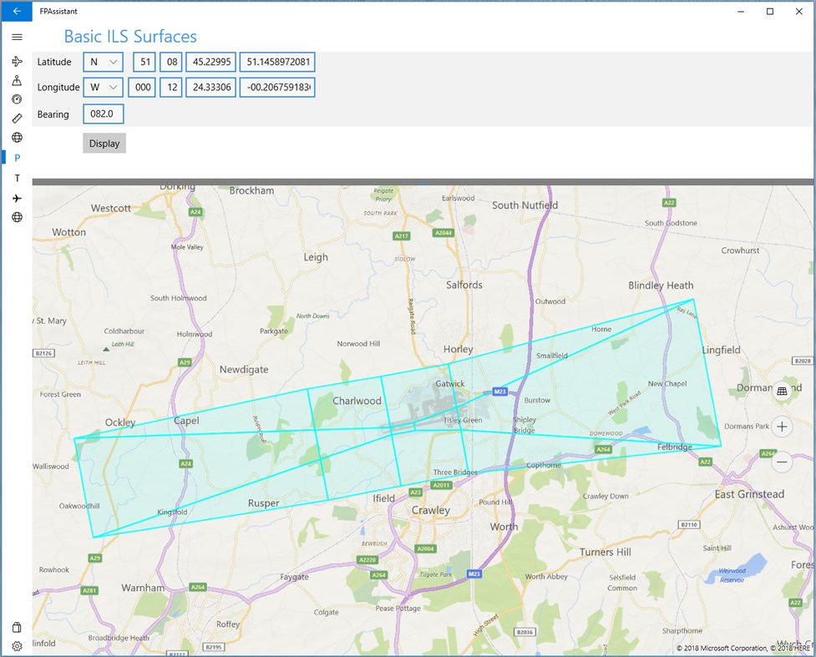
Task: Click the longitude degrees field 000
Action: pos(143,88)
